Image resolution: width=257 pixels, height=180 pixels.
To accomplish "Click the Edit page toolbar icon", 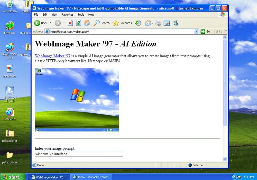I will [x=167, y=23].
